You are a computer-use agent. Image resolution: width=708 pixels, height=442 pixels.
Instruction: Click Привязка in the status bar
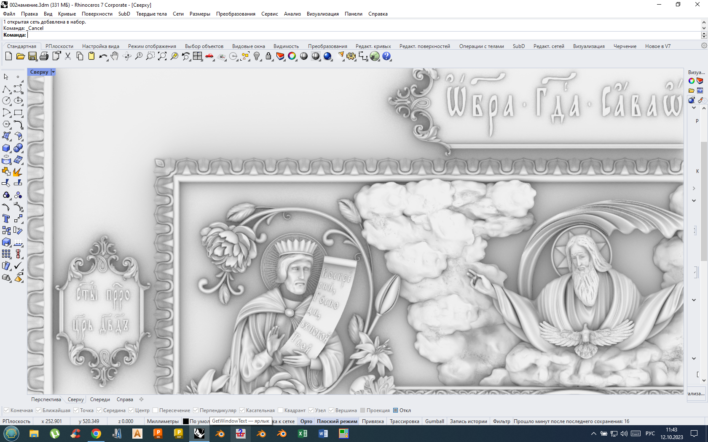pos(373,421)
